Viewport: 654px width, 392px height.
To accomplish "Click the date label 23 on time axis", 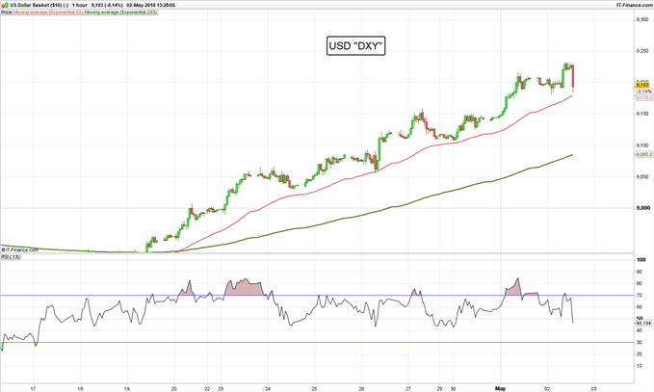I will click(222, 389).
